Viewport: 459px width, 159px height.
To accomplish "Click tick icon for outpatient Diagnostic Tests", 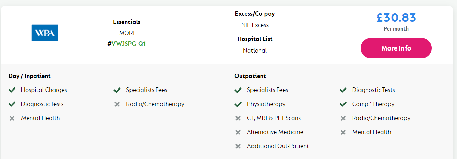I will click(x=343, y=90).
